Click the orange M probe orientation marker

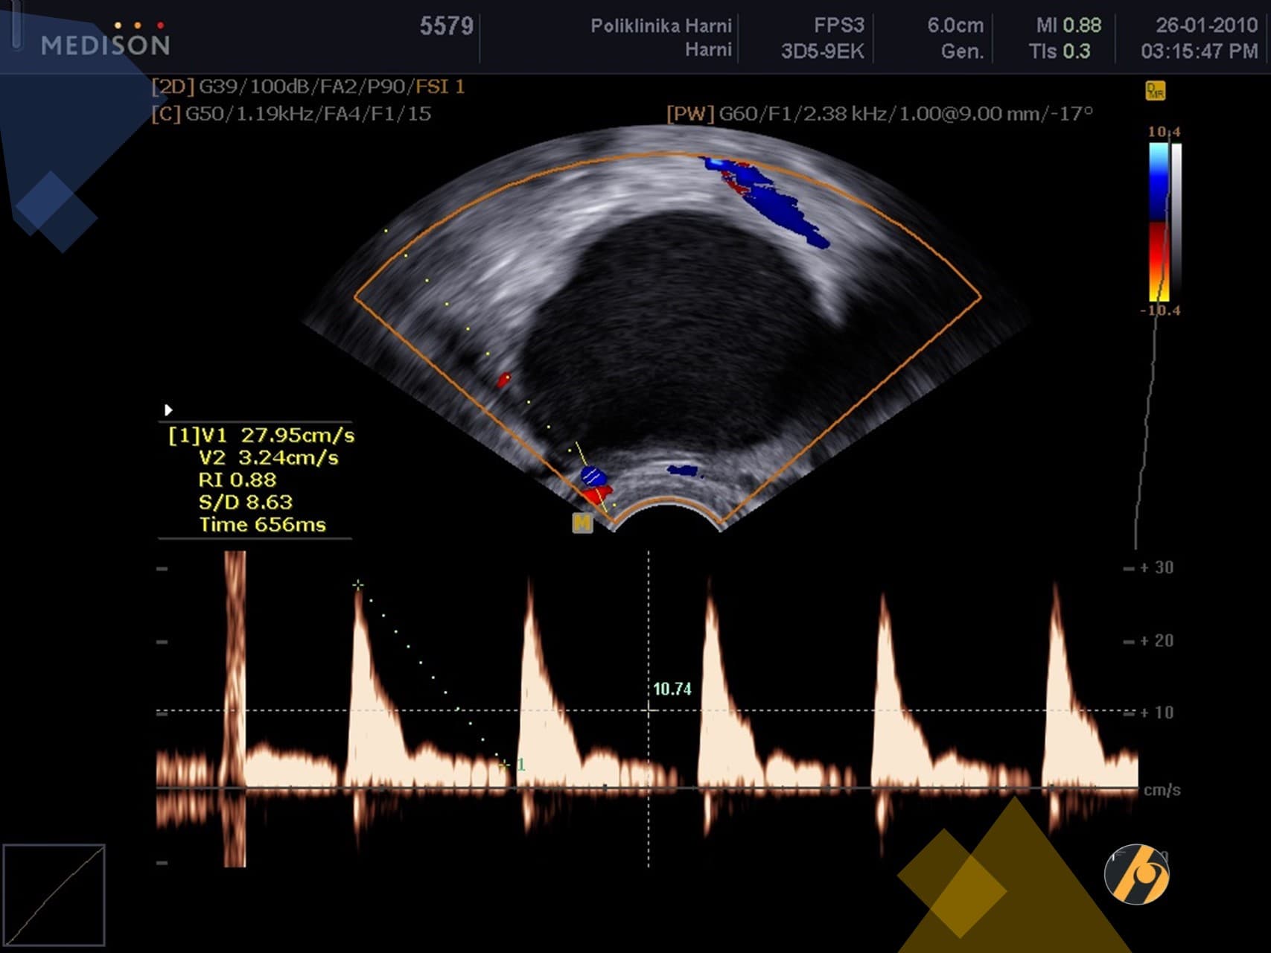coord(582,523)
